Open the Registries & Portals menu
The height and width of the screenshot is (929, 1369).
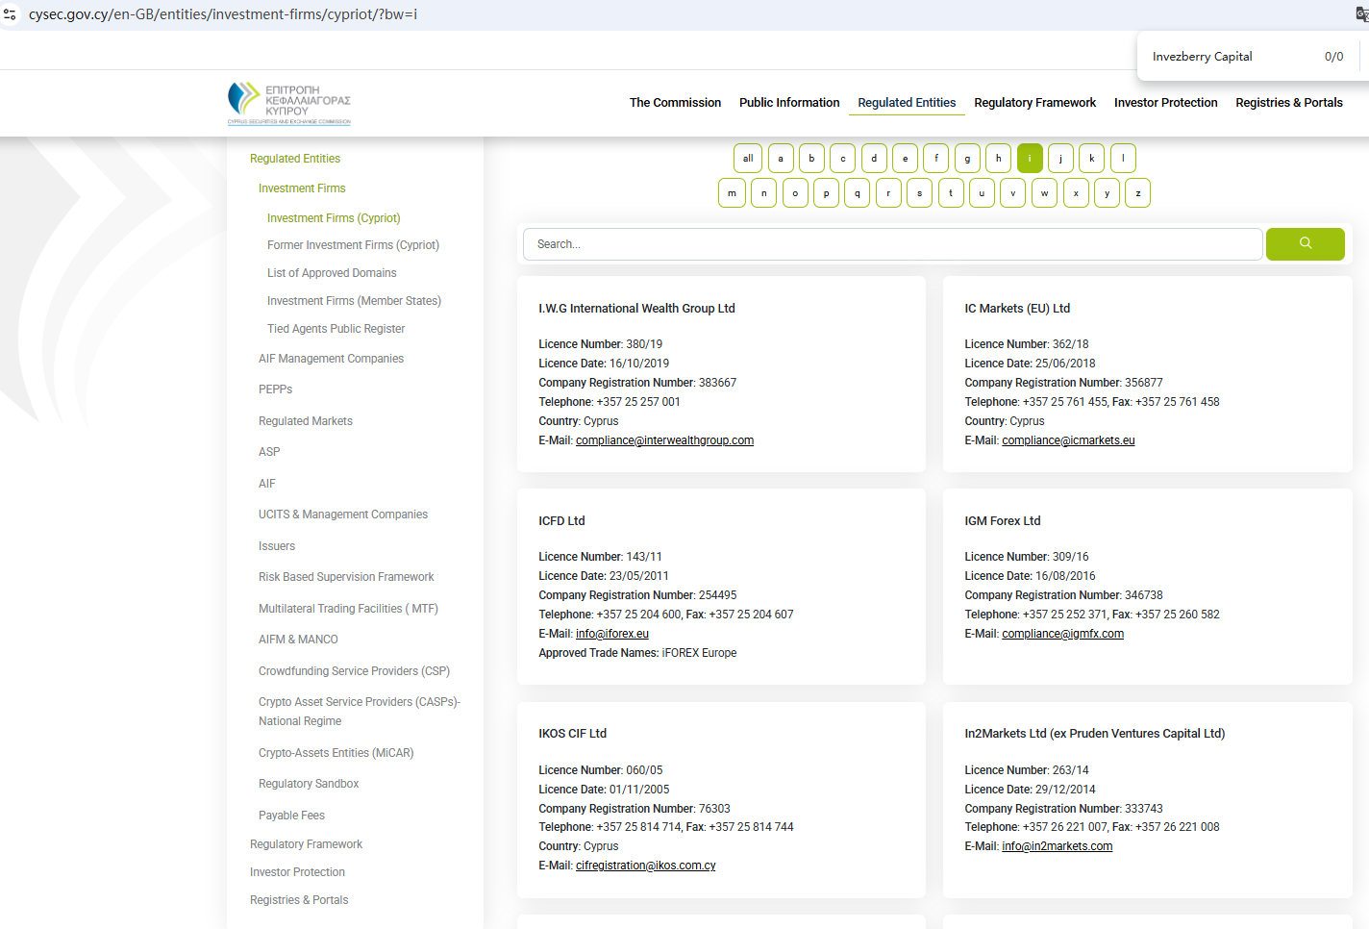point(1288,103)
